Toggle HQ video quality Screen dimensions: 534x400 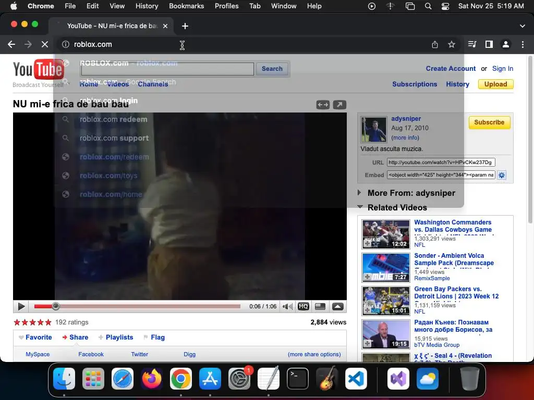(304, 306)
